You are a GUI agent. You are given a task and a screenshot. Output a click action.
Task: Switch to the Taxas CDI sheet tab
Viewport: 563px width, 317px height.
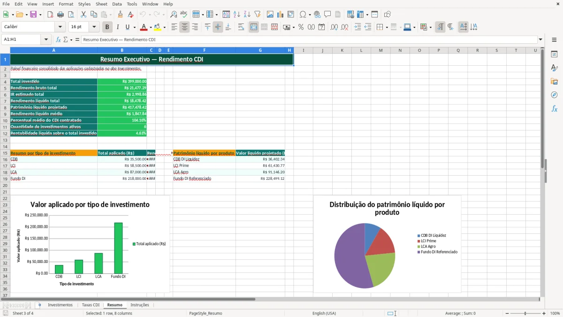coord(91,305)
